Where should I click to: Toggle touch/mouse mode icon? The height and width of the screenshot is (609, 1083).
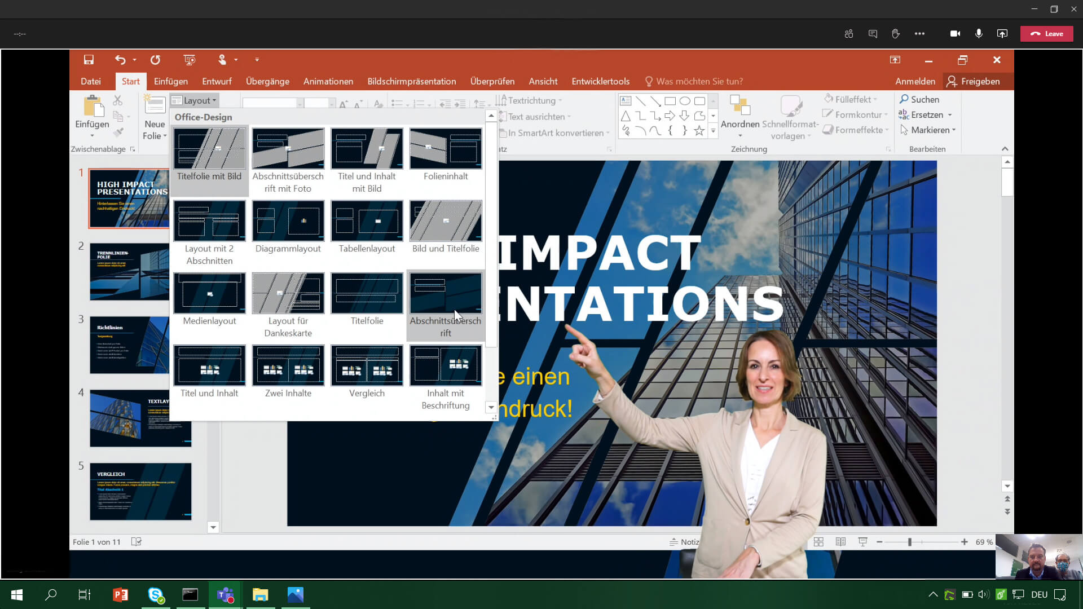point(222,60)
